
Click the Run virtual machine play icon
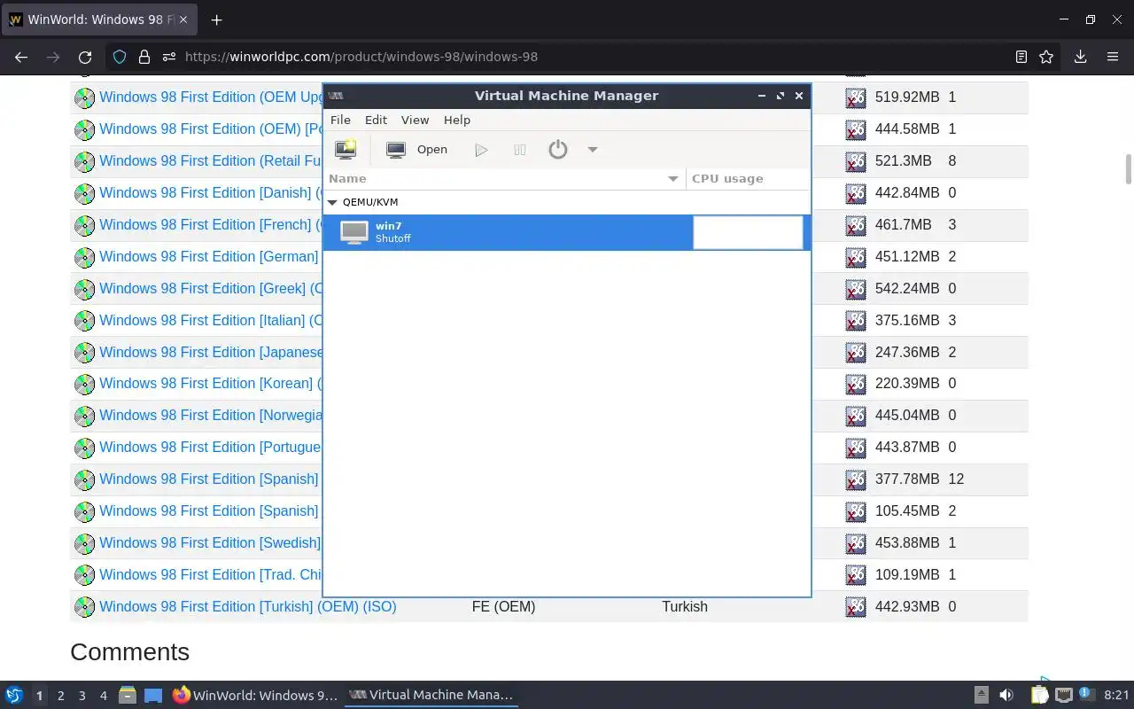[x=481, y=150]
